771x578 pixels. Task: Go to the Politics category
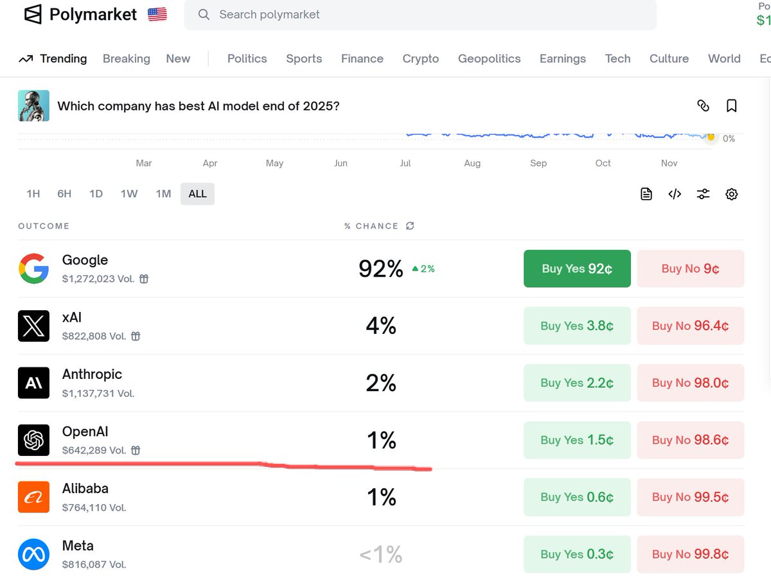point(247,59)
